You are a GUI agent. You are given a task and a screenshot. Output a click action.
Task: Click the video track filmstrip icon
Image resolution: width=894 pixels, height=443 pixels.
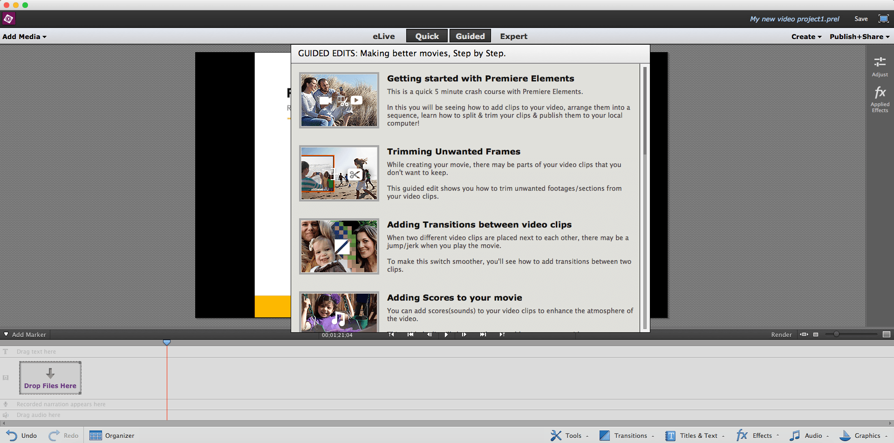(6, 378)
